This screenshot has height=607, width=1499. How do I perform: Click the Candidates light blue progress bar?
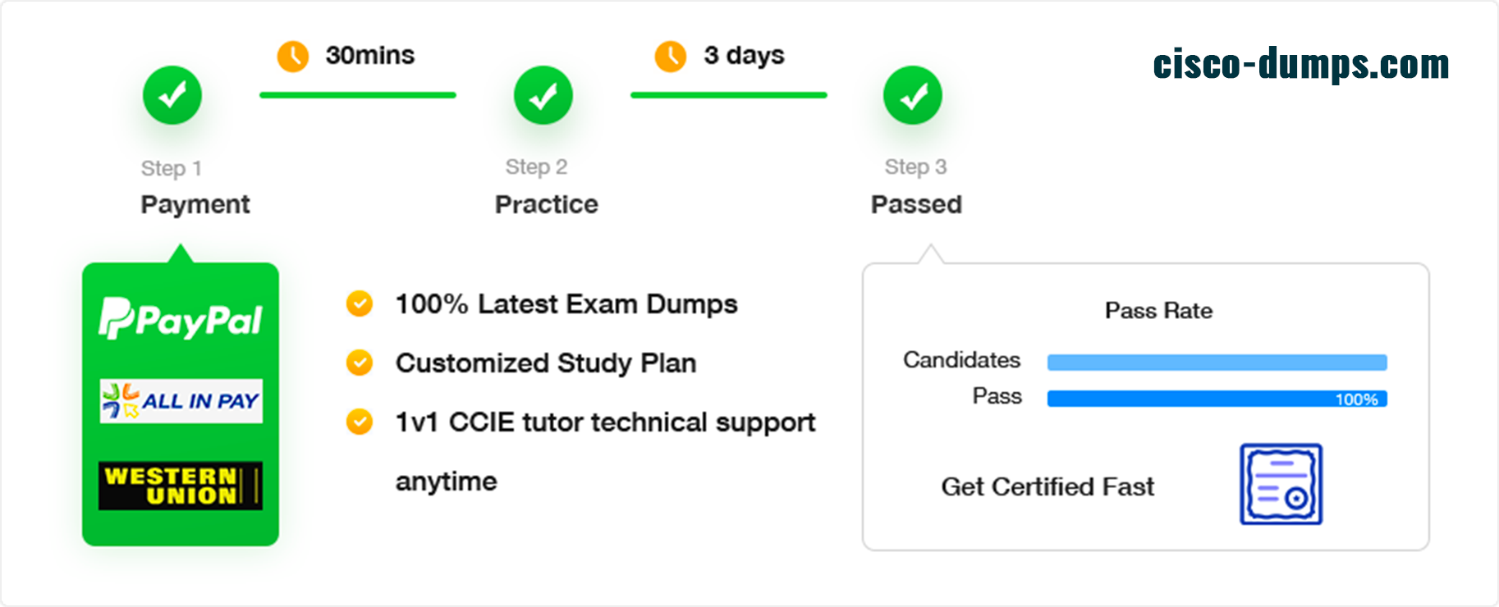pos(1217,362)
